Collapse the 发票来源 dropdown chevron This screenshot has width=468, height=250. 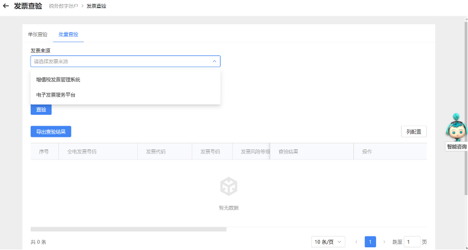[214, 61]
